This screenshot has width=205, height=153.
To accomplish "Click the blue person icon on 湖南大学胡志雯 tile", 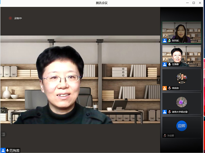I will pos(165,112).
